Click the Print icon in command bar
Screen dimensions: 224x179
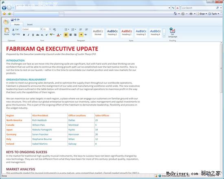191,14
